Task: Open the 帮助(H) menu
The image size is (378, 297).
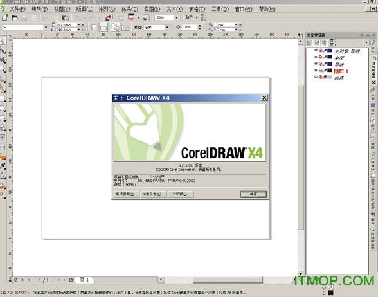Action: point(267,9)
